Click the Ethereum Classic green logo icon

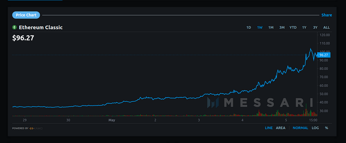[14, 27]
